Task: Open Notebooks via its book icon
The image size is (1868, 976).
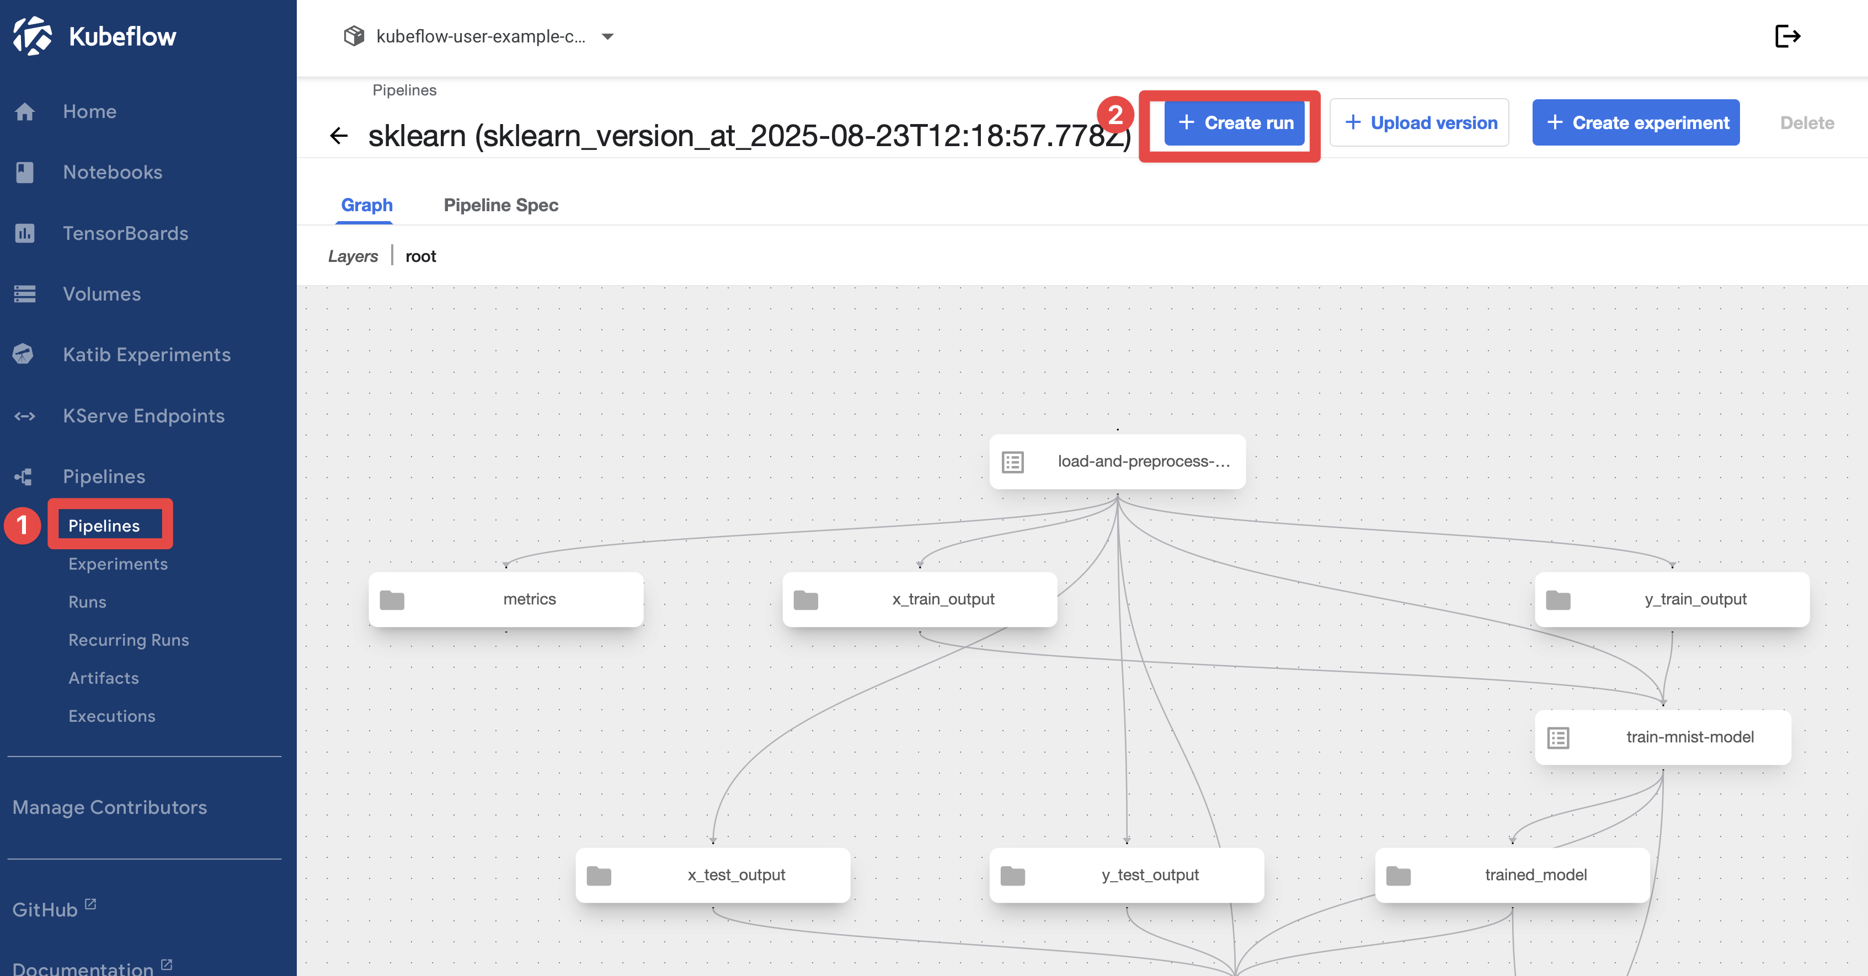Action: point(25,173)
